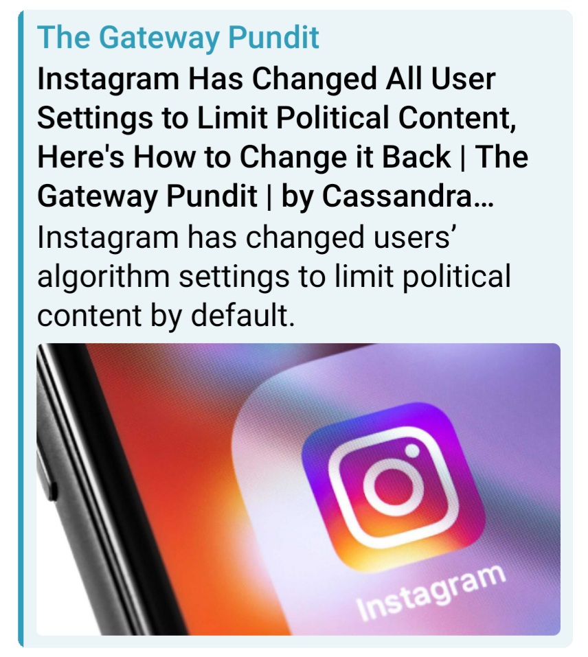The height and width of the screenshot is (657, 588).
Task: Open The Gateway Pundit site name link
Action: pyautogui.click(x=178, y=37)
